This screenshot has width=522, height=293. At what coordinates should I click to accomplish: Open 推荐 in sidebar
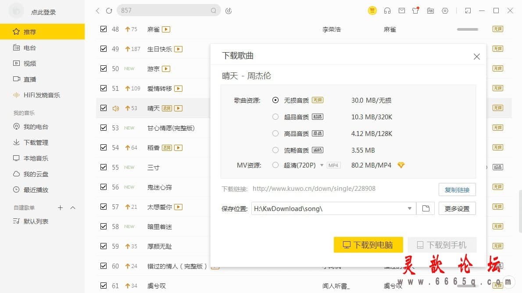coord(42,32)
